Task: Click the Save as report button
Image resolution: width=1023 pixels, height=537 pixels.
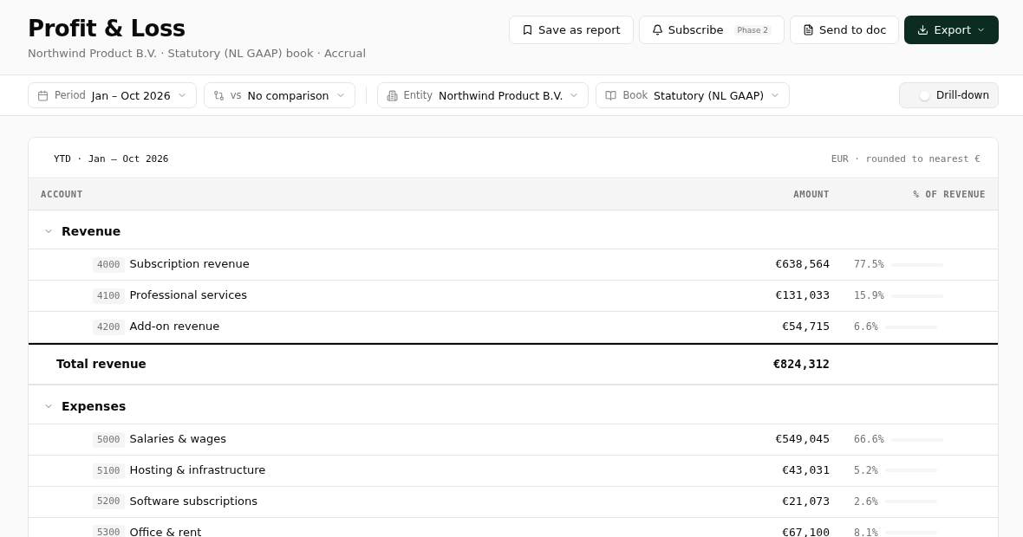Action: point(570,30)
